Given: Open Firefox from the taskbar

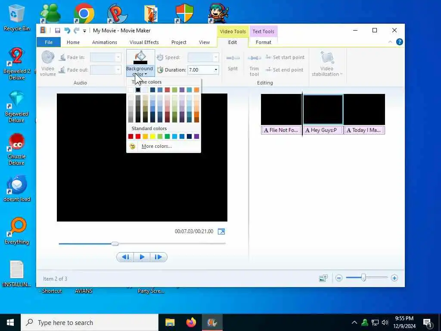Looking at the screenshot, I should pos(191,322).
